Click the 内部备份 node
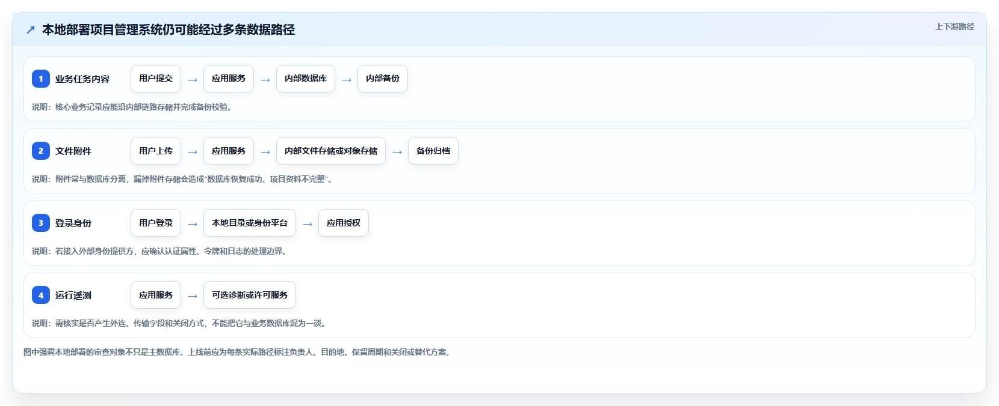The width and height of the screenshot is (999, 406). tap(383, 79)
